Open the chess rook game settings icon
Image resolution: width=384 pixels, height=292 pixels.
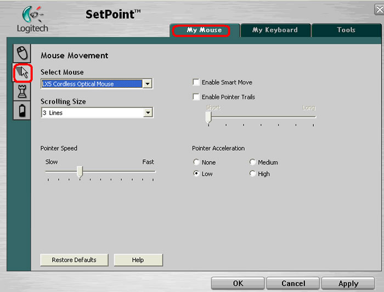click(x=22, y=91)
